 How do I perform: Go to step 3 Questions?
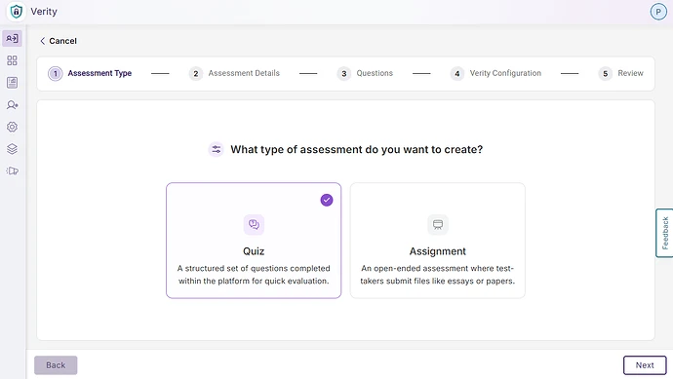tap(365, 74)
